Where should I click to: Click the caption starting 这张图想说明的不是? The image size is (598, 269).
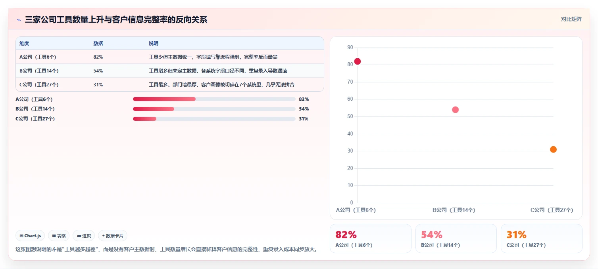point(167,250)
